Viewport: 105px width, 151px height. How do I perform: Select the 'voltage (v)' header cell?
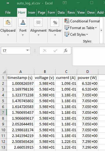click(x=45, y=78)
